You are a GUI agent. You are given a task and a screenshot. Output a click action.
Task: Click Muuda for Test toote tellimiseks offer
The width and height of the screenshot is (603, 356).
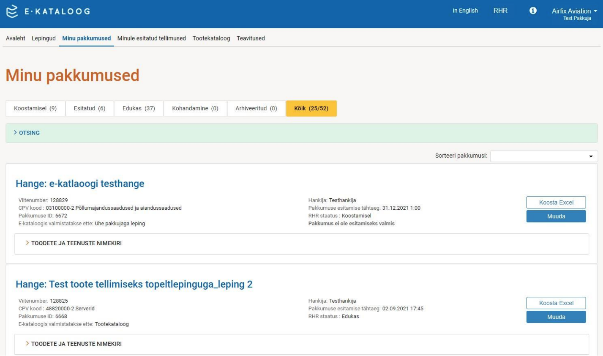556,317
